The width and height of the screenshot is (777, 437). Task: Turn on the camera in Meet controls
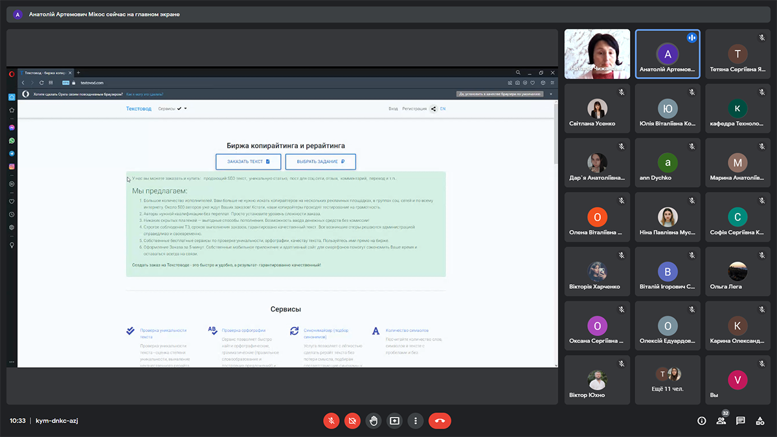pos(352,421)
